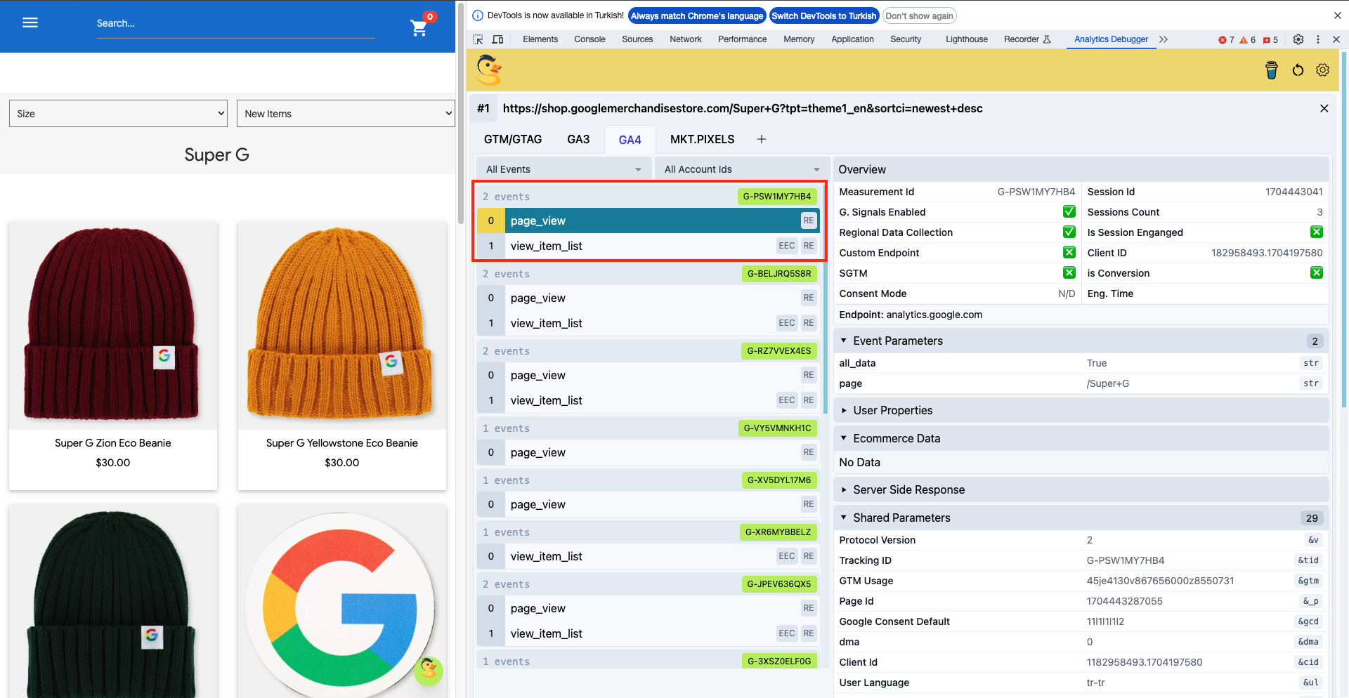The height and width of the screenshot is (698, 1349).
Task: Select page_view event under G-XV5DYL17M6
Action: click(647, 504)
